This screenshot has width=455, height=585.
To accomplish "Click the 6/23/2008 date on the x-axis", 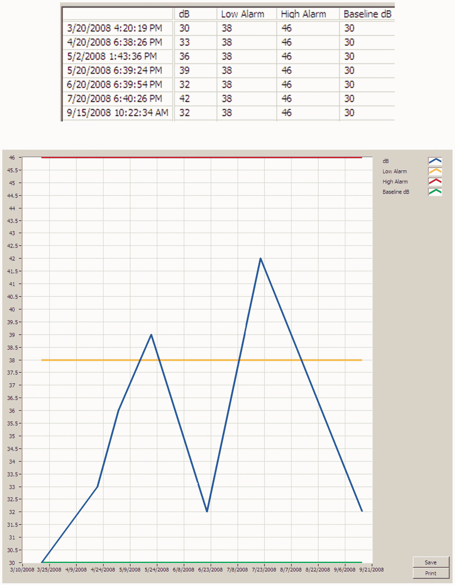I will [210, 569].
